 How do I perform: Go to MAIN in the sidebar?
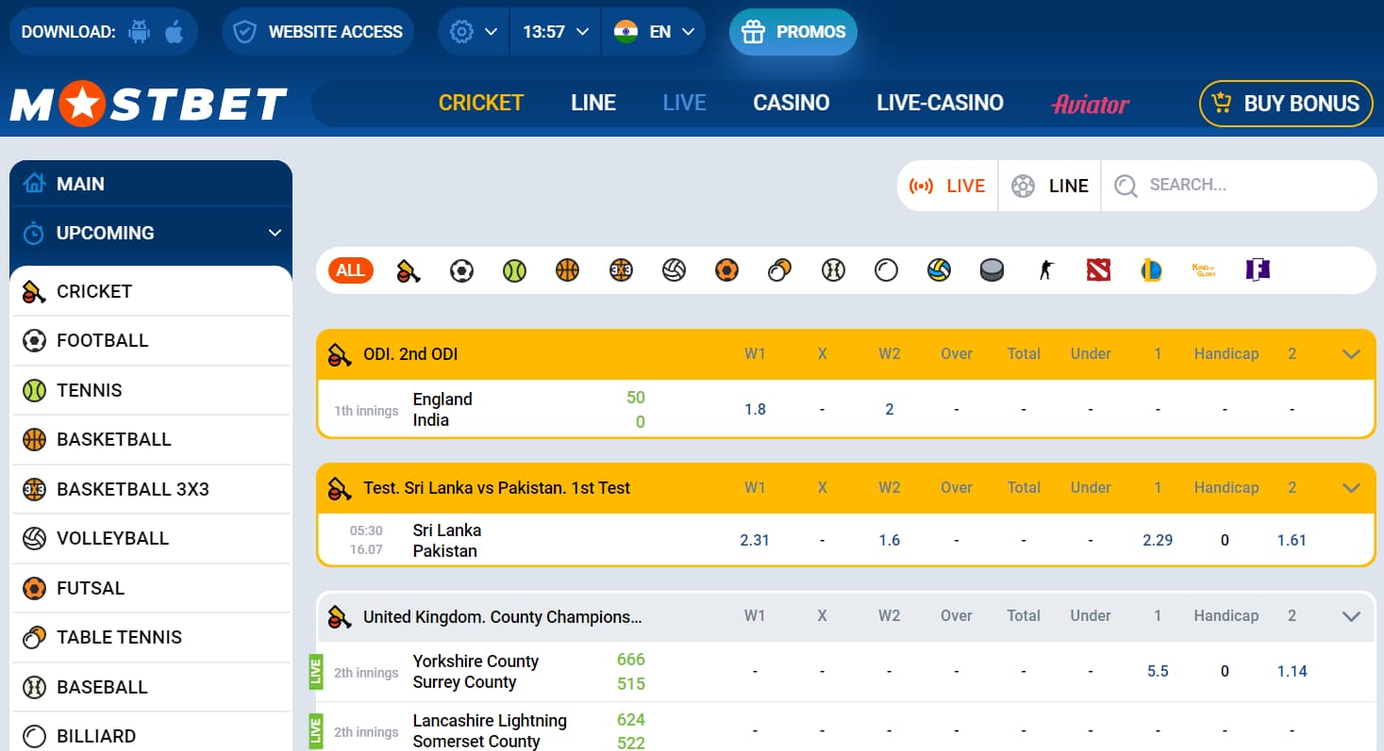click(151, 184)
